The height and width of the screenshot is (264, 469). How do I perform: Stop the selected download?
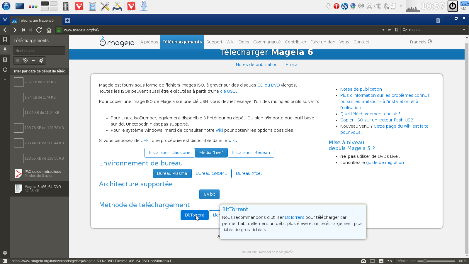(x=18, y=60)
